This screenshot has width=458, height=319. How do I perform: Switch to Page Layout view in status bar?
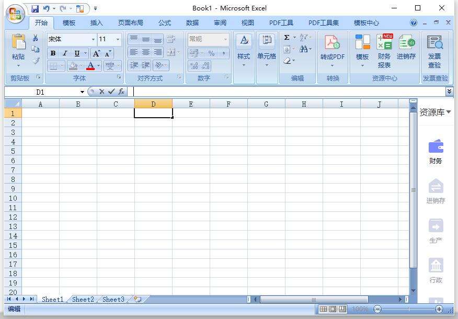click(333, 309)
